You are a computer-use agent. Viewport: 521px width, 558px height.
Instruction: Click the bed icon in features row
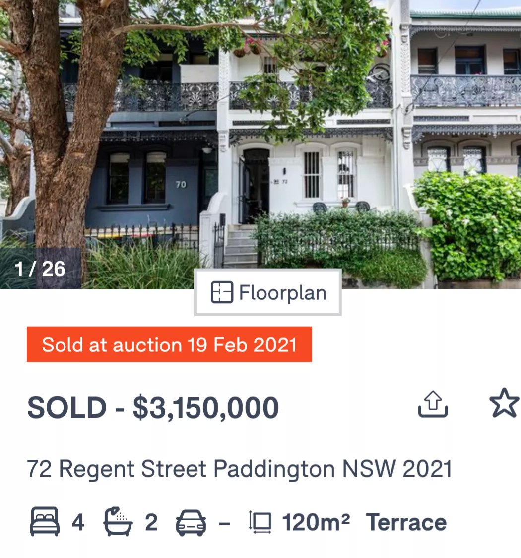[45, 521]
